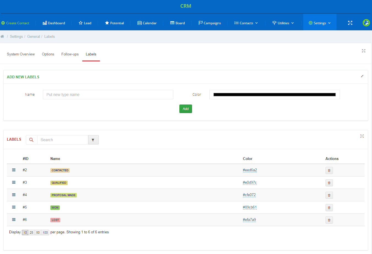Click the red search magnifier icon

31,140
